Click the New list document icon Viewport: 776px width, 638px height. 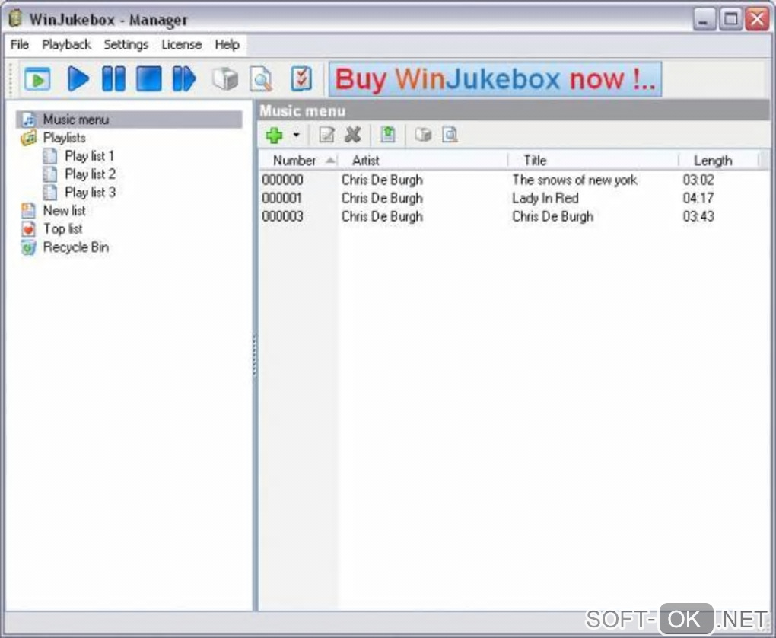click(x=28, y=211)
